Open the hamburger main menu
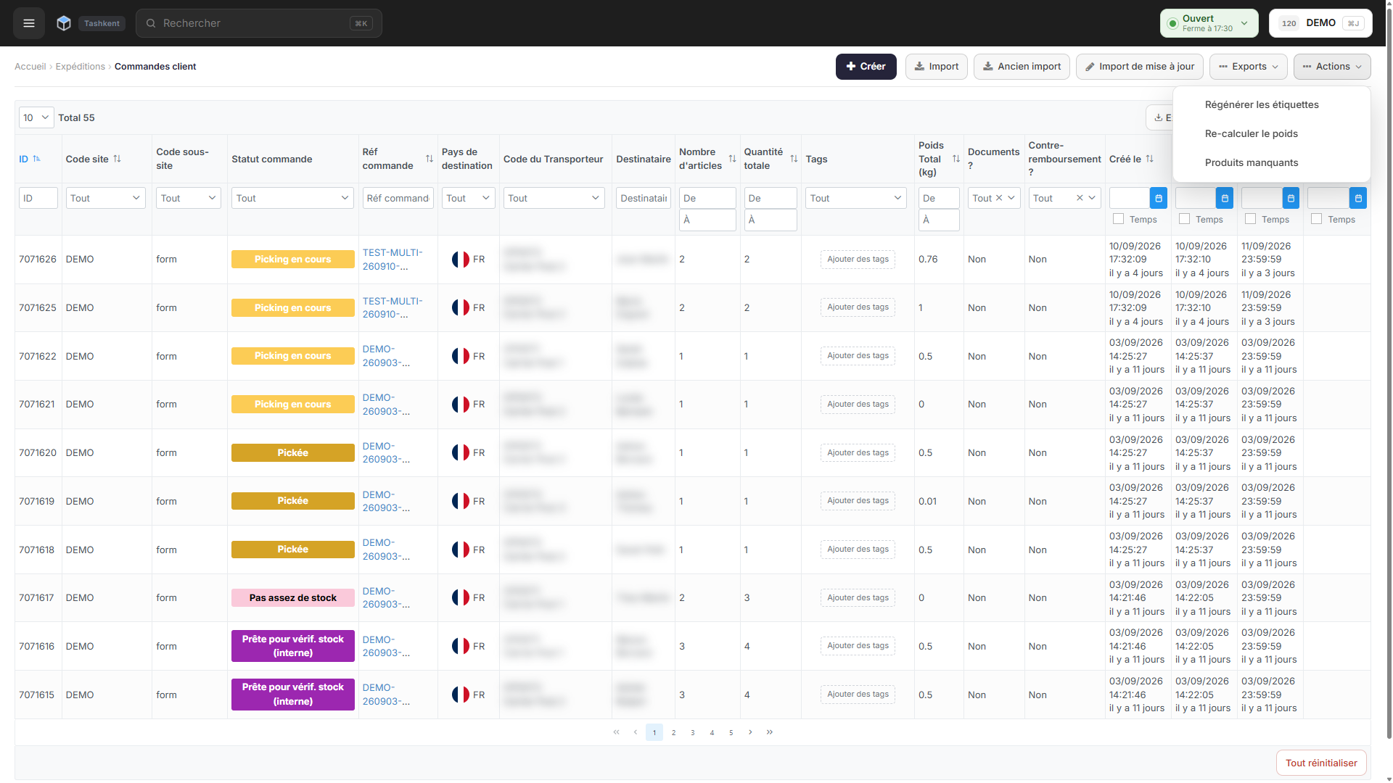The height and width of the screenshot is (783, 1393). [x=29, y=23]
